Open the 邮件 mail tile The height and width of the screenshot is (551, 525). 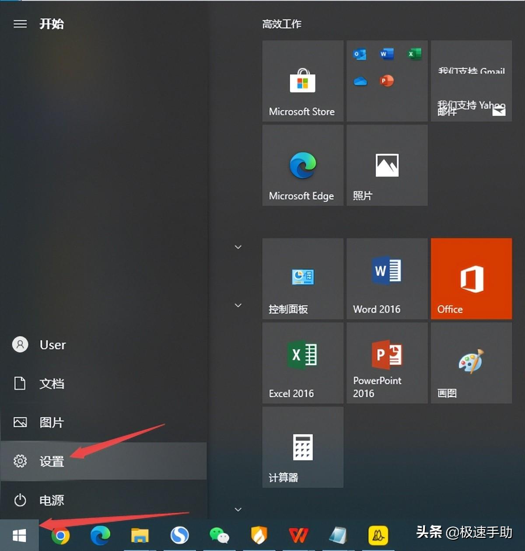[471, 81]
